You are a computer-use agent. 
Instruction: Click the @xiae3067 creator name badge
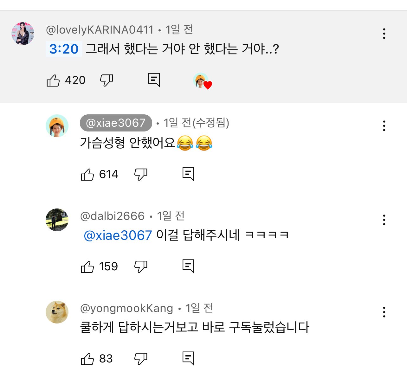pos(116,123)
